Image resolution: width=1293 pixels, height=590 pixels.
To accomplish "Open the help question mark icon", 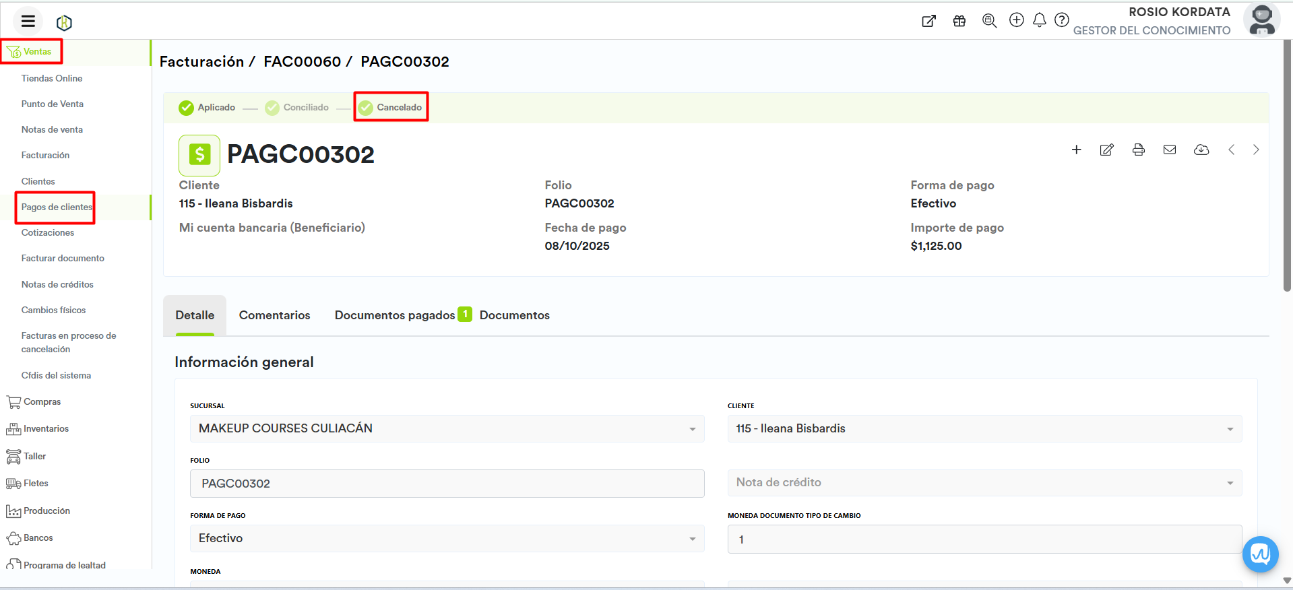I will [x=1061, y=20].
